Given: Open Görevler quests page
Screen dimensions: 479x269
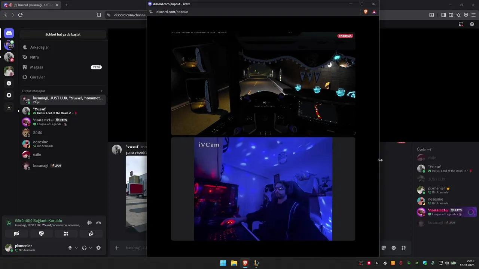Looking at the screenshot, I should tap(63, 77).
